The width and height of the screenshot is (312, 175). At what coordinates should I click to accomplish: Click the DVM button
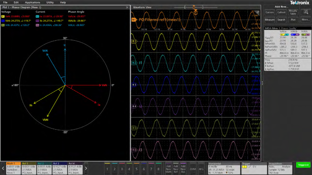(193, 169)
